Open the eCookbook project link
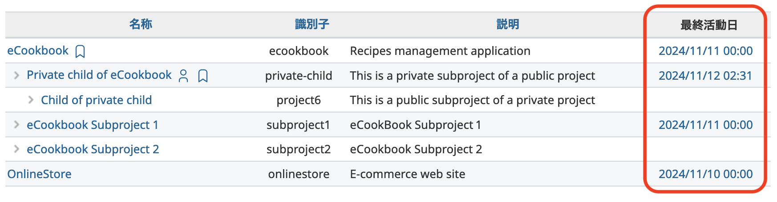The height and width of the screenshot is (202, 777). pos(38,50)
